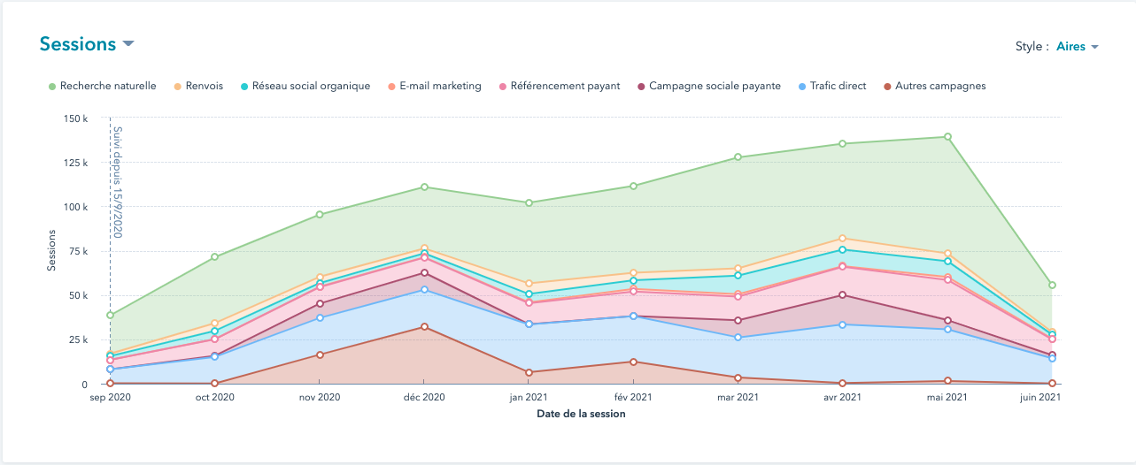Image resolution: width=1136 pixels, height=465 pixels.
Task: Select Renvois point at mar 2021
Action: pyautogui.click(x=738, y=269)
